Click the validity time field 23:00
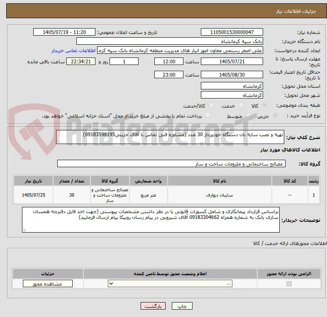Image resolution: width=327 pixels, height=317 pixels. tap(169, 74)
